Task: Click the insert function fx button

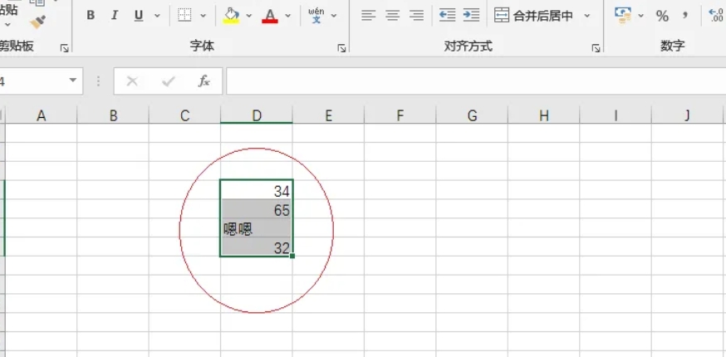Action: pos(204,81)
